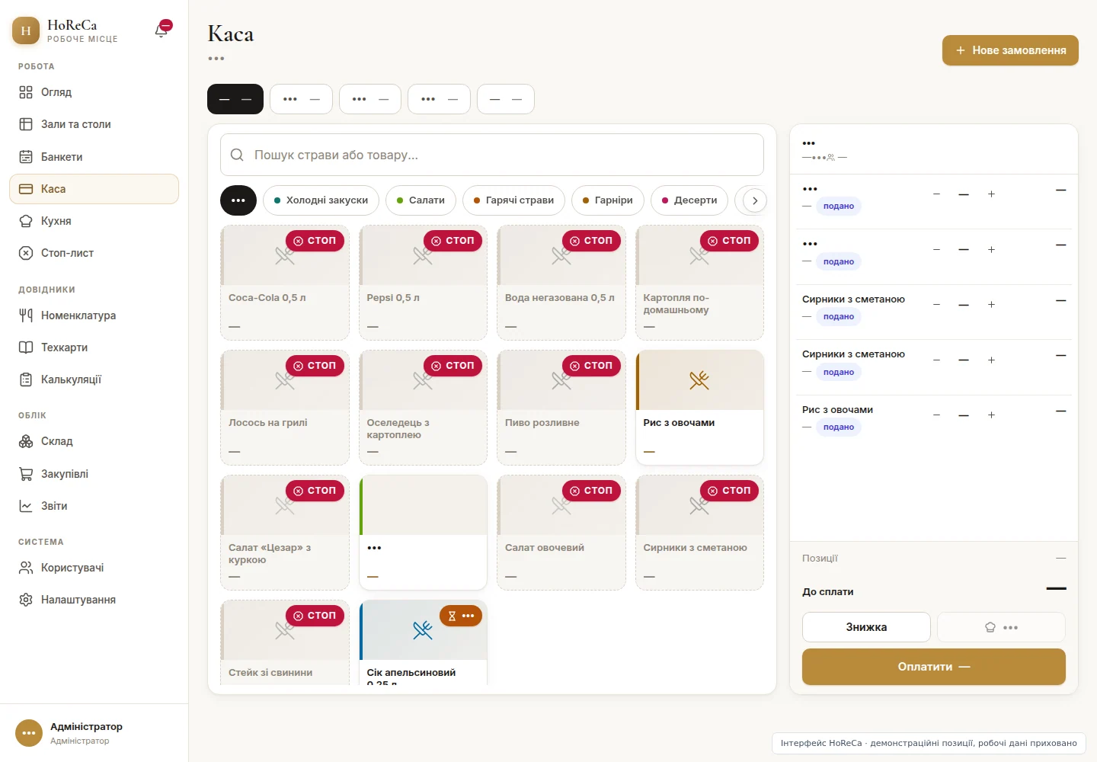Screen dimensions: 1097x762
Task: Click the Стоп-лист circled-x icon in sidebar
Action: tap(26, 253)
